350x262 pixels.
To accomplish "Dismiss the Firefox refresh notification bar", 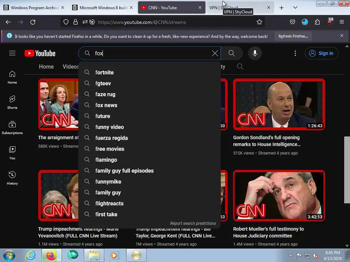I will (341, 35).
